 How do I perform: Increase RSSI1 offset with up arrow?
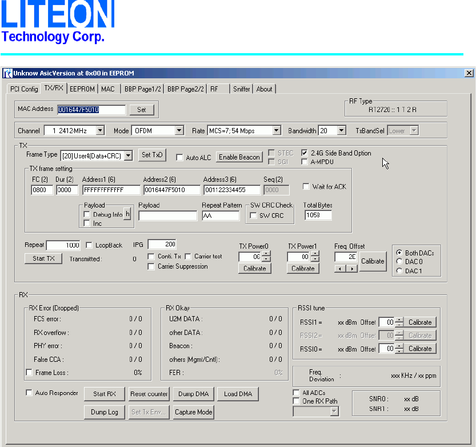tap(399, 320)
